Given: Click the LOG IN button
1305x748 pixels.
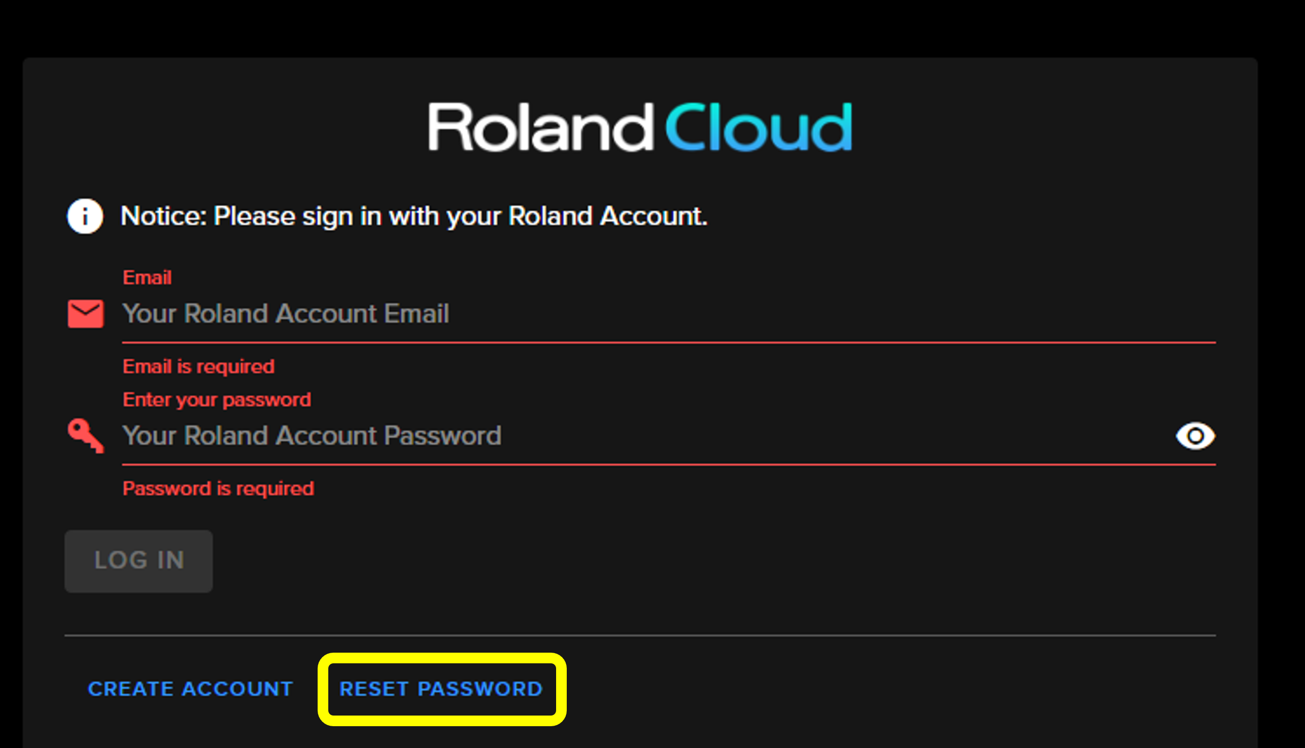Looking at the screenshot, I should pyautogui.click(x=139, y=561).
